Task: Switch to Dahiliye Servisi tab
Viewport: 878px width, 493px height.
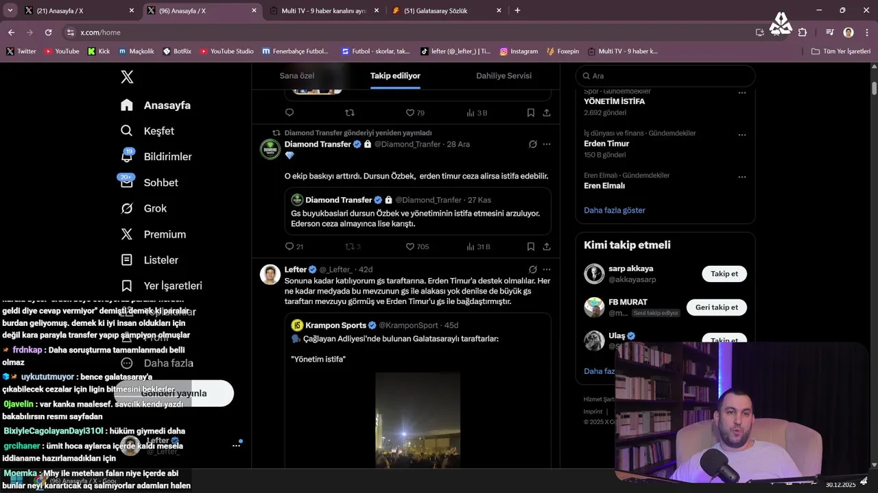Action: point(503,76)
